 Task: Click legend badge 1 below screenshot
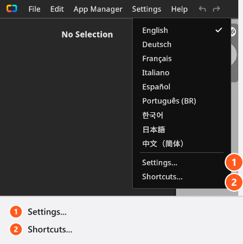(x=16, y=212)
